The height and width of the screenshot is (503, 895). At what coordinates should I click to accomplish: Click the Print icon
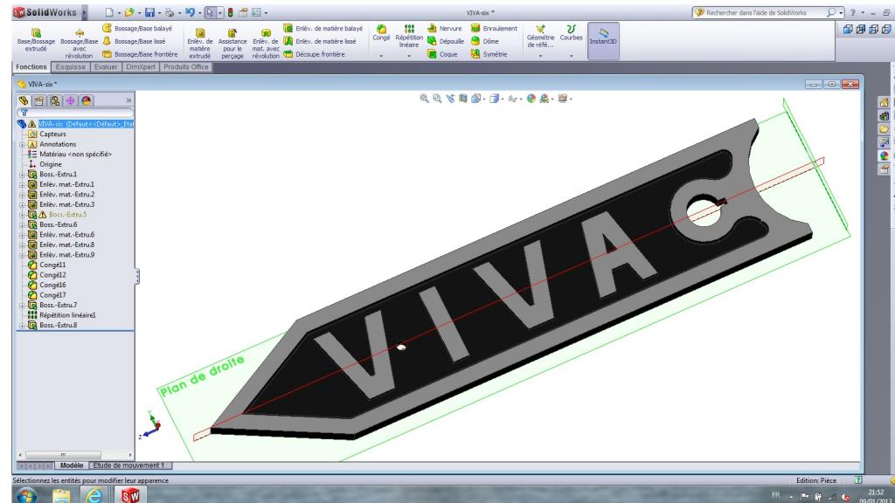point(169,12)
